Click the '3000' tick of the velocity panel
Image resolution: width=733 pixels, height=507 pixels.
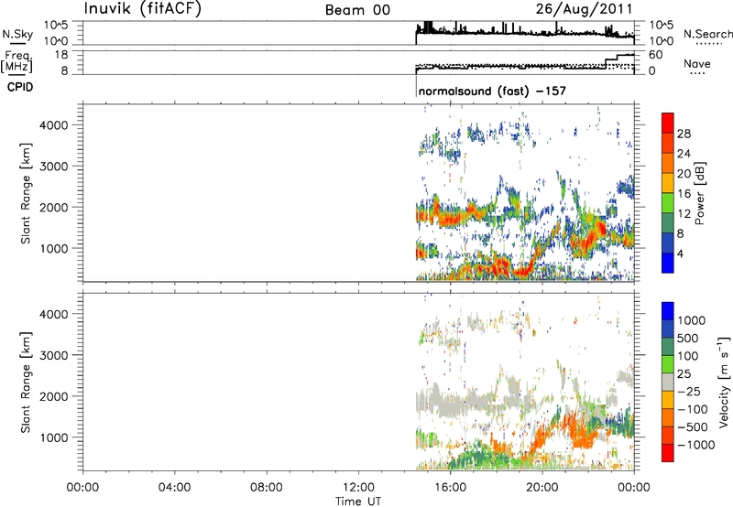[x=54, y=356]
